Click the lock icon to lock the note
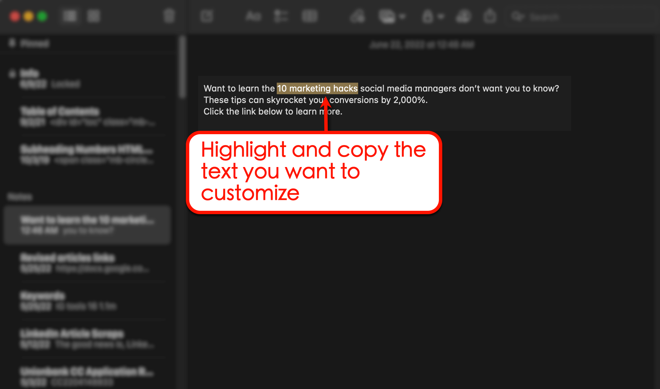 point(428,16)
